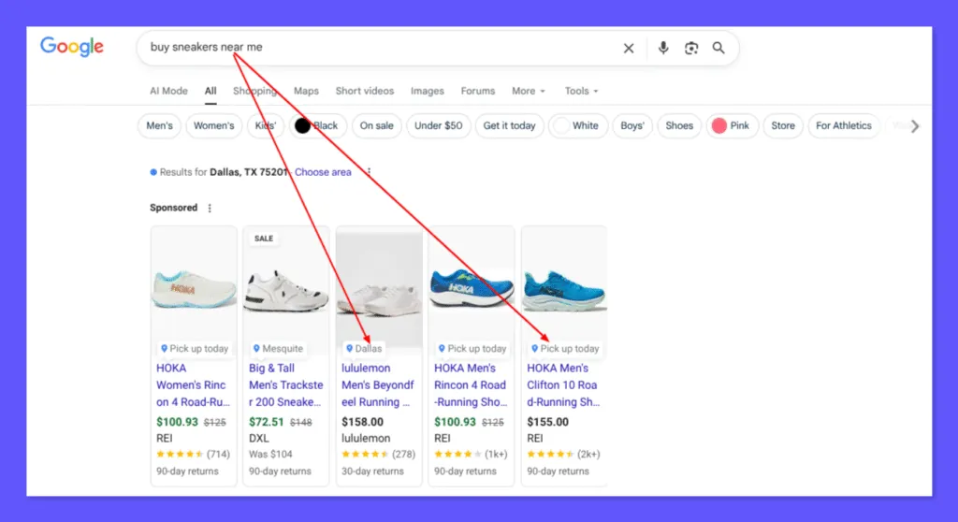Open the Shopping tab
Screen dimensions: 958x522
[x=254, y=91]
